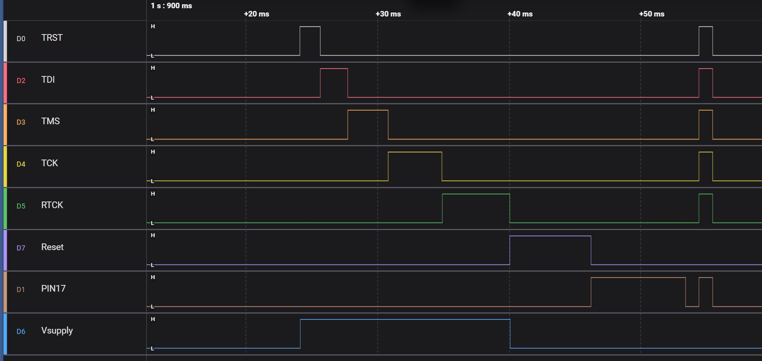Screen dimensions: 762x361
Task: Select the Vsupply channel name
Action: [x=57, y=331]
